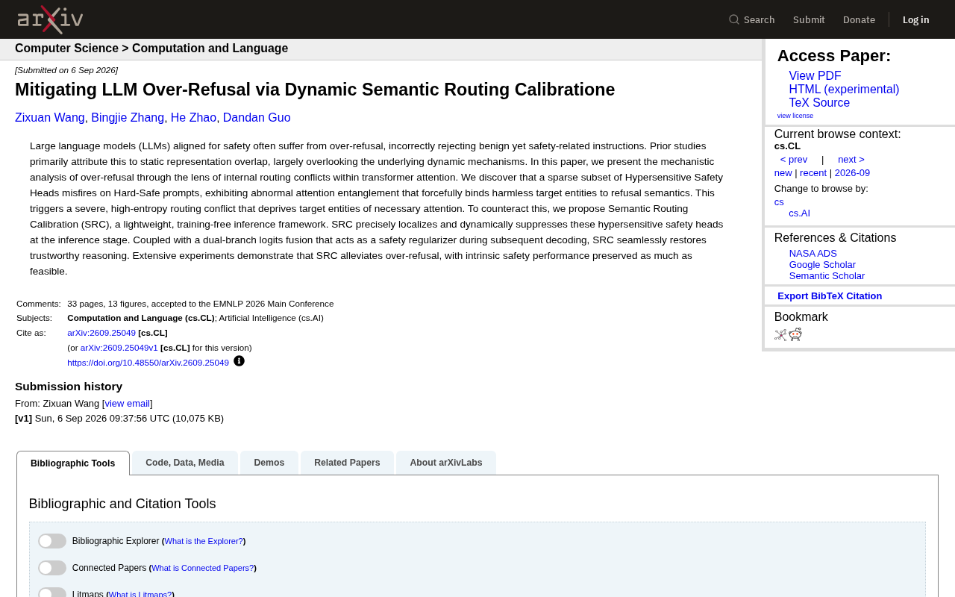Browse recent cs.CL submissions

813,172
